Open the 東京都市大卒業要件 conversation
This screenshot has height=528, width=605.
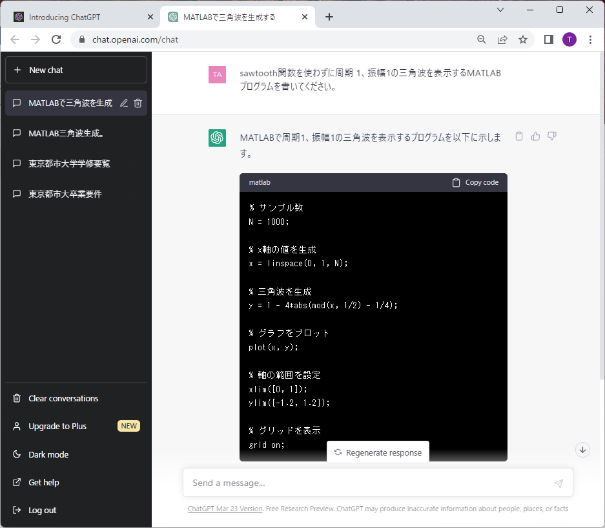[76, 194]
